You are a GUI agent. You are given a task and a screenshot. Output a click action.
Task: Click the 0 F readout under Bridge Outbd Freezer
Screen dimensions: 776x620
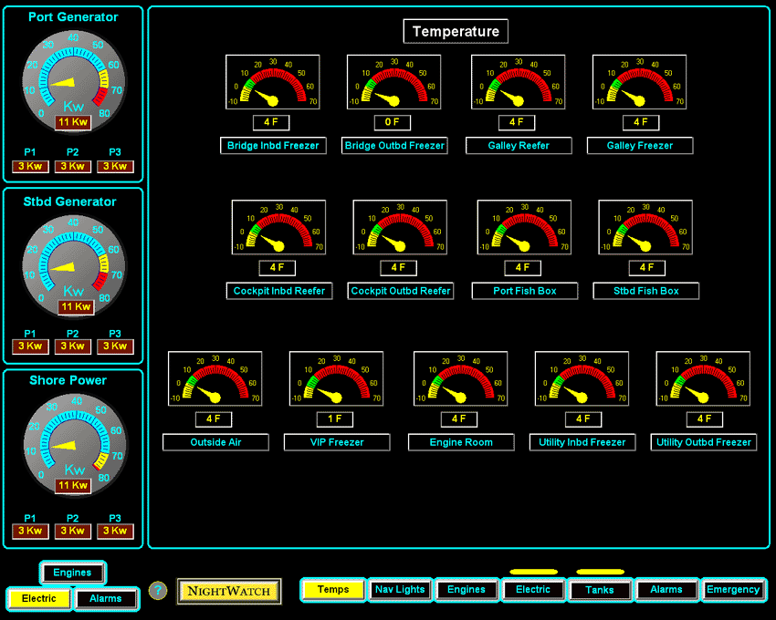point(393,122)
